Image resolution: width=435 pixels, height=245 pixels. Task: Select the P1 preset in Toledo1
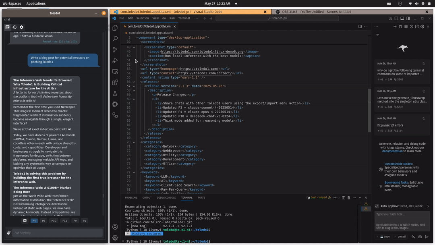pos(84,221)
